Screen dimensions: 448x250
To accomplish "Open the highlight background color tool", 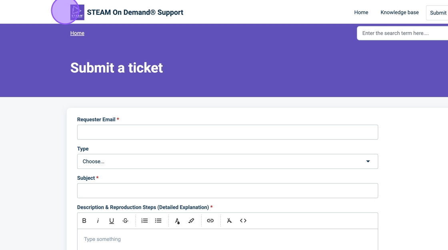I will click(x=191, y=220).
